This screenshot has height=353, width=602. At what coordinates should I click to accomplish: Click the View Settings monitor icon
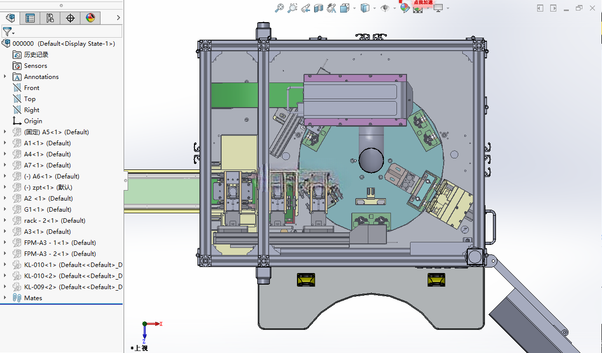click(438, 8)
